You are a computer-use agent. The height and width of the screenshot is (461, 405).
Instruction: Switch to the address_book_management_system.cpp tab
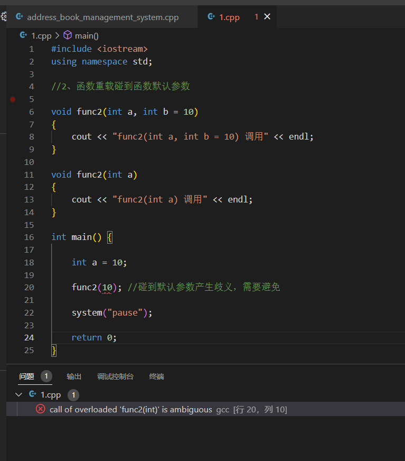coord(102,17)
